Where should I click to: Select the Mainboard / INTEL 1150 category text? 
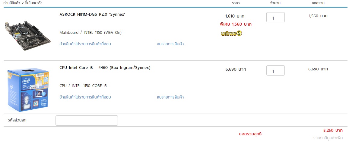(x=90, y=32)
